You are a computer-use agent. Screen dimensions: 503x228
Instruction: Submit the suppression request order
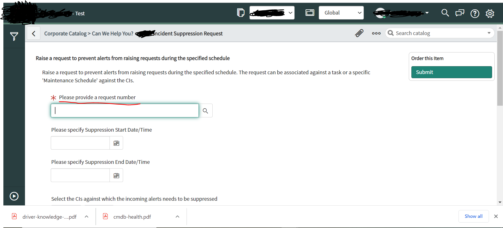click(451, 72)
